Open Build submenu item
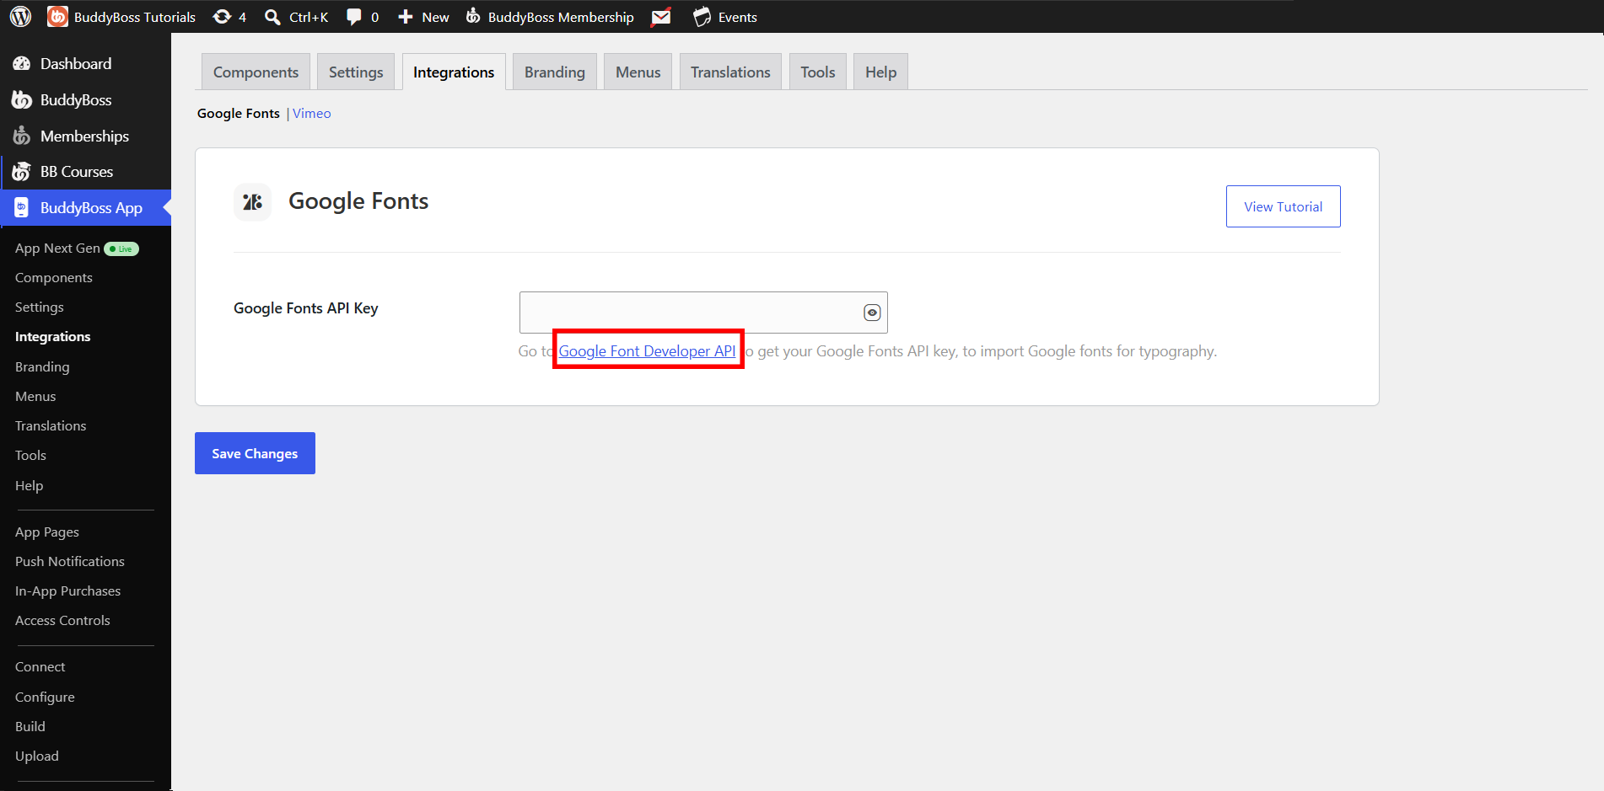This screenshot has height=791, width=1604. point(30,727)
